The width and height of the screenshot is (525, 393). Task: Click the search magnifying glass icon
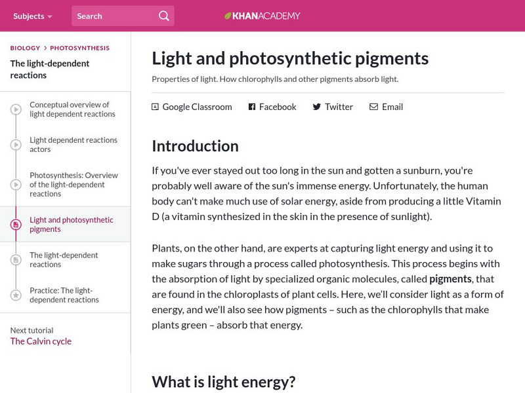(164, 16)
